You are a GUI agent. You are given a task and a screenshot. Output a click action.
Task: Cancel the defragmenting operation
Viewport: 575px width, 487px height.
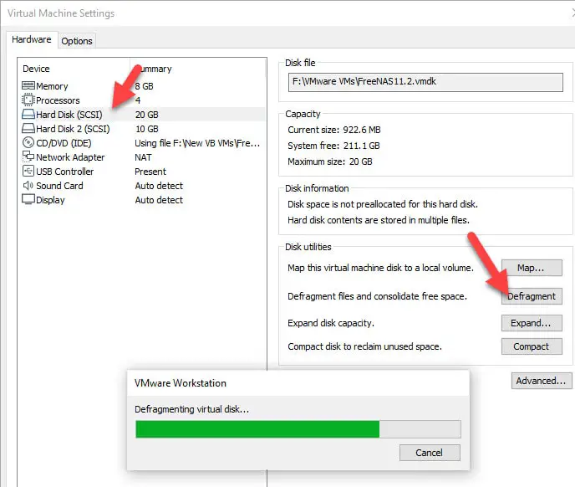coord(430,453)
